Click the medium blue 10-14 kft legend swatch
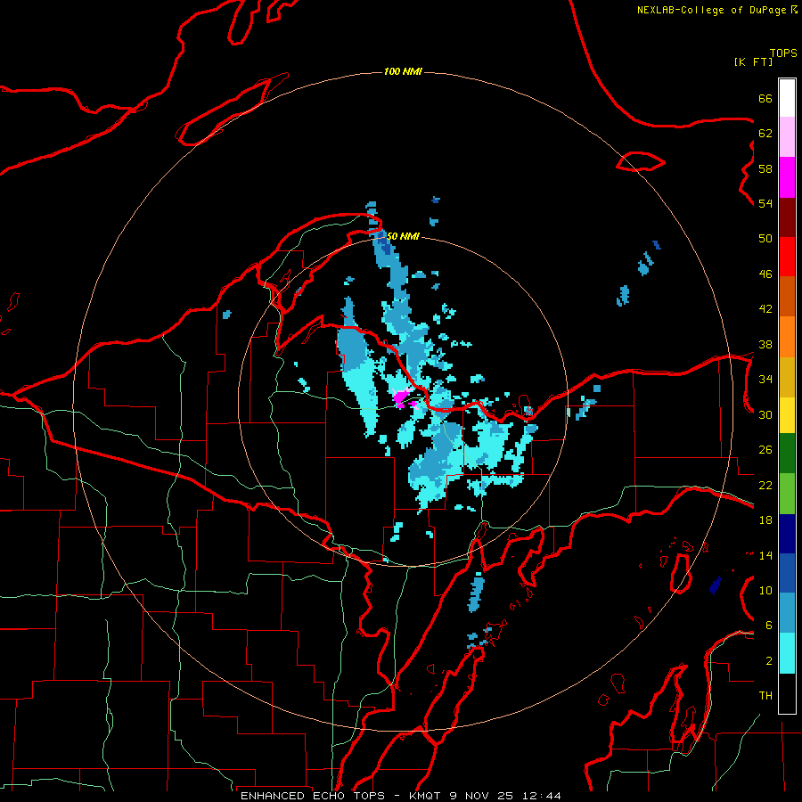This screenshot has width=802, height=802. coord(787,573)
